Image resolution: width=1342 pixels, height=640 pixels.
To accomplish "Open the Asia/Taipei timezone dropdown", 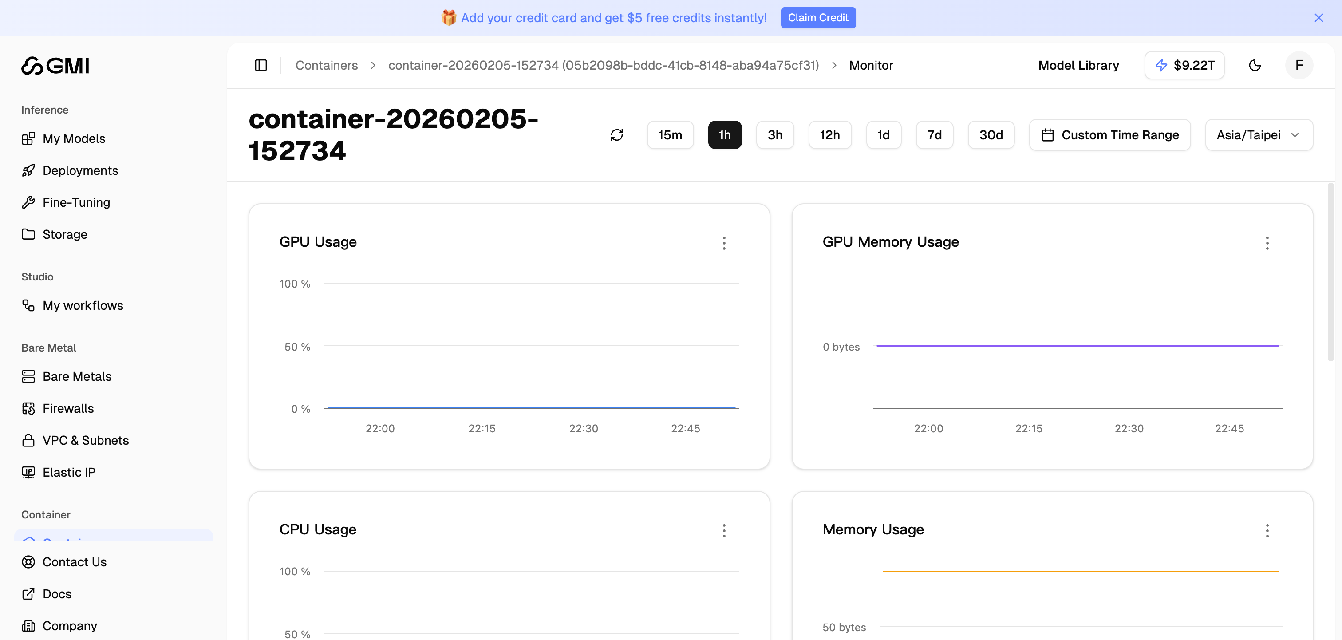I will point(1259,135).
